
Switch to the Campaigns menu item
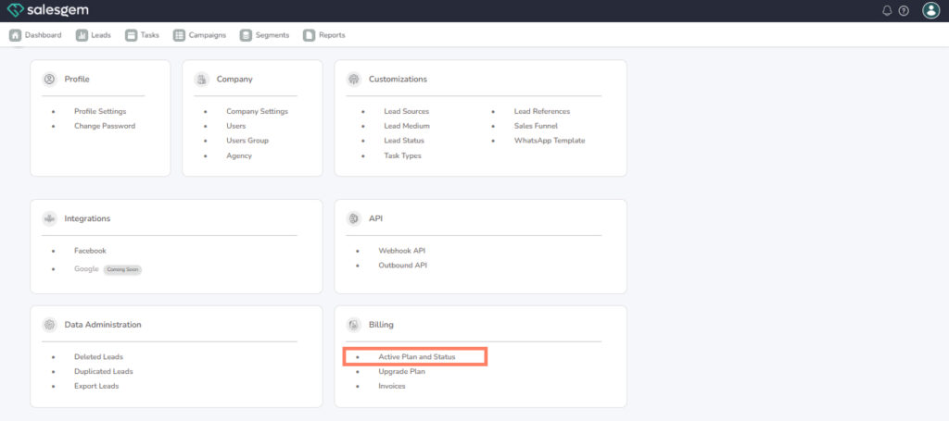pyautogui.click(x=198, y=35)
